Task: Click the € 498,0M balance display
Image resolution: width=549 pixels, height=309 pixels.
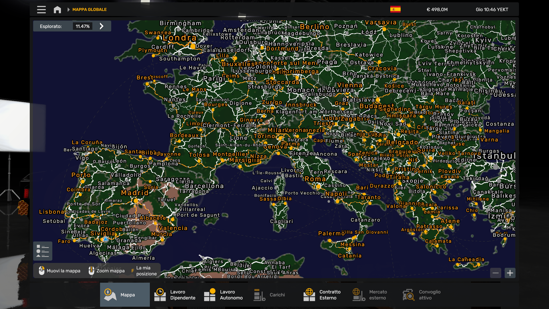Action: (x=437, y=9)
